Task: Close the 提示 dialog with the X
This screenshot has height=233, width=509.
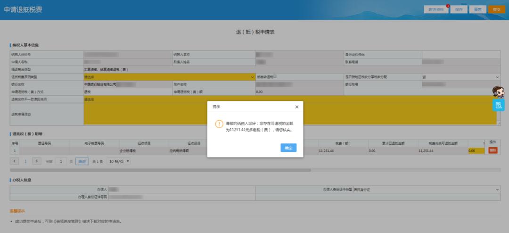Action: [297, 107]
